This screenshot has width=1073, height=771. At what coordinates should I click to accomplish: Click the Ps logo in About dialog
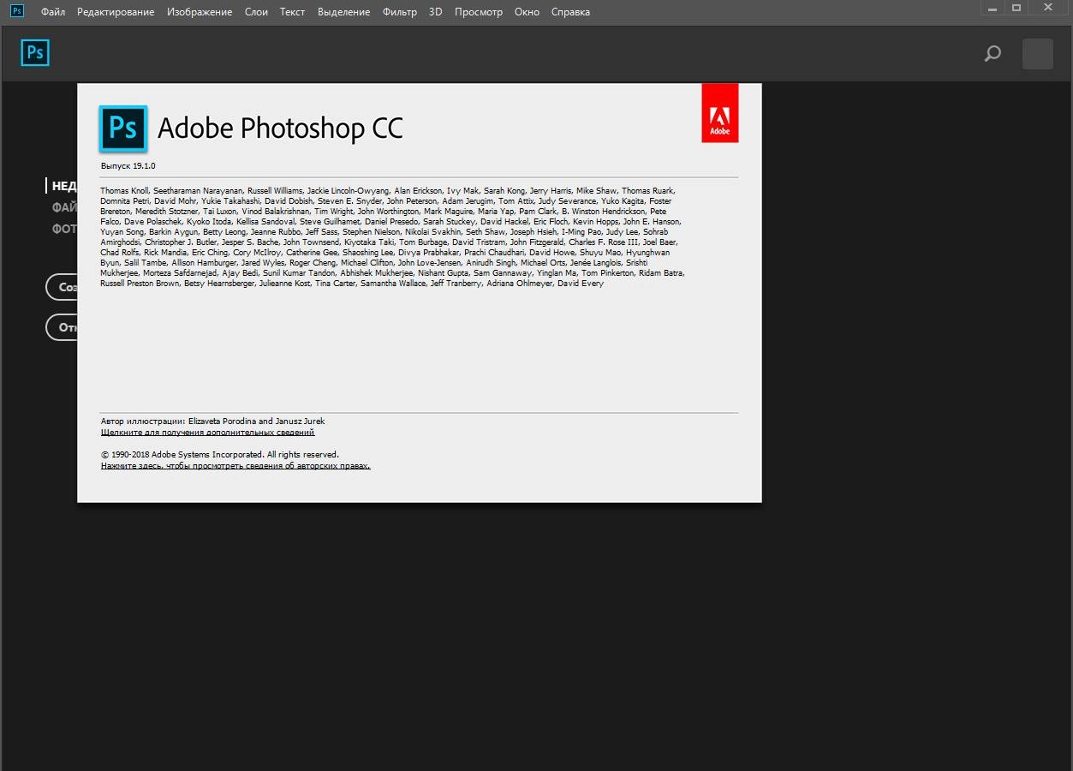coord(123,128)
